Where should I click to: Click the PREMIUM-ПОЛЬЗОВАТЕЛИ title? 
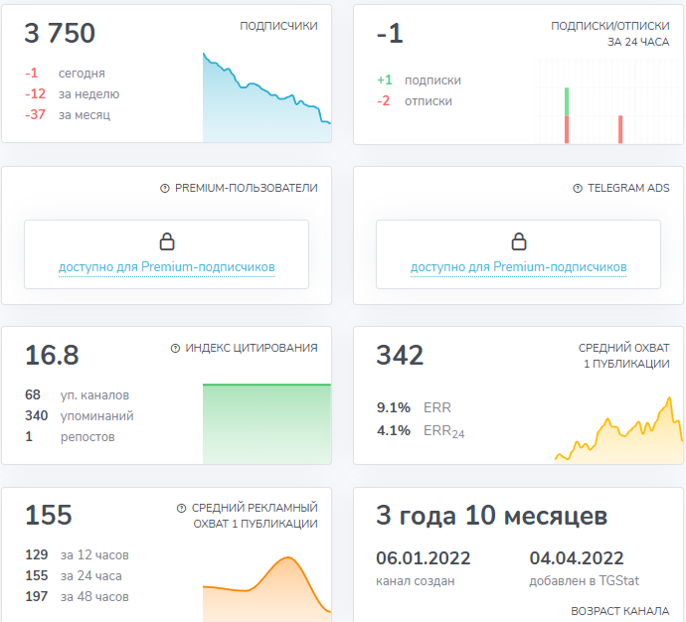coord(247,189)
